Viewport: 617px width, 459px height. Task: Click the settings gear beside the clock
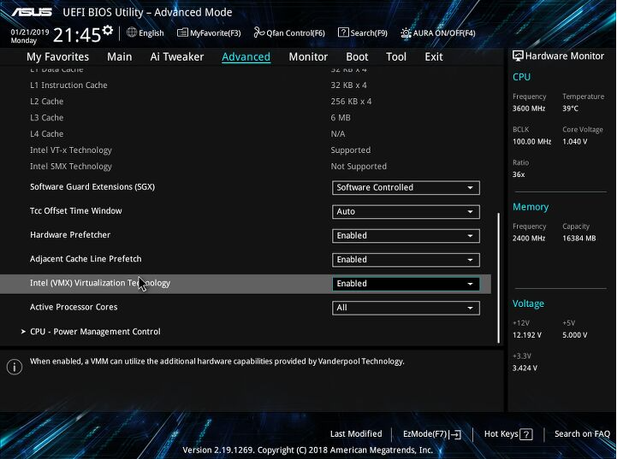click(x=108, y=30)
